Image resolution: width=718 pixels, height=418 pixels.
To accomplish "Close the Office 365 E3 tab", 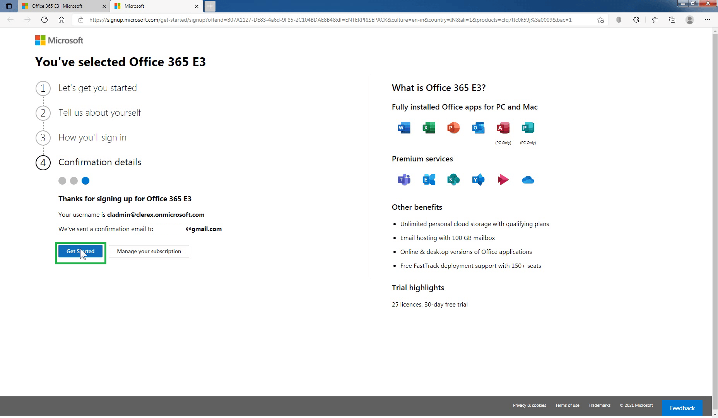I will (x=104, y=6).
